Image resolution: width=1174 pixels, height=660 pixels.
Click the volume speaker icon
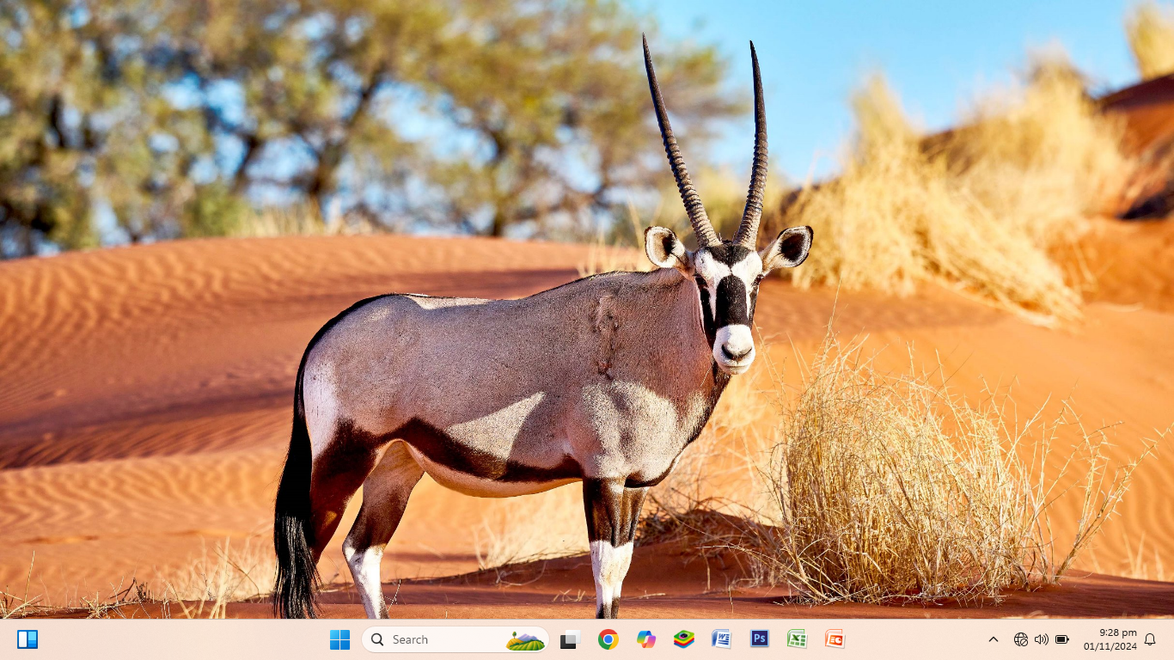tap(1042, 639)
